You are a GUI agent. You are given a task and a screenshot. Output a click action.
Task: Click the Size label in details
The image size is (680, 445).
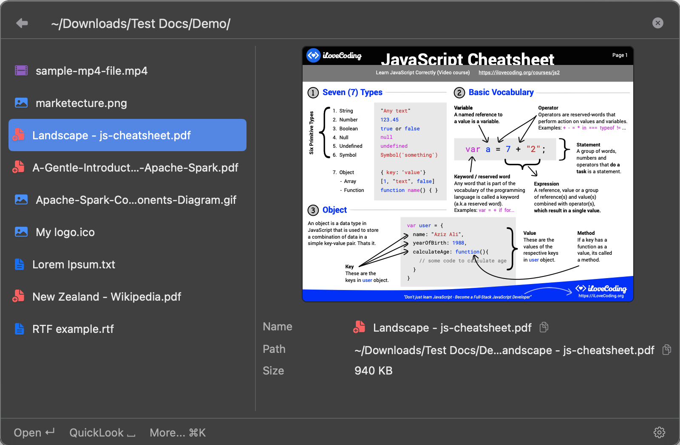point(273,371)
